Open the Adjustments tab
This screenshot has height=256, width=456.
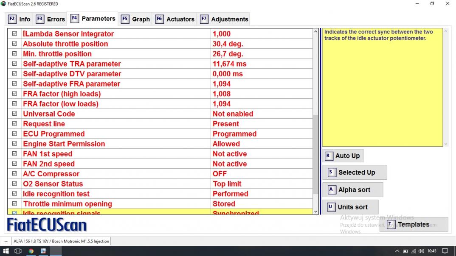tap(224, 19)
